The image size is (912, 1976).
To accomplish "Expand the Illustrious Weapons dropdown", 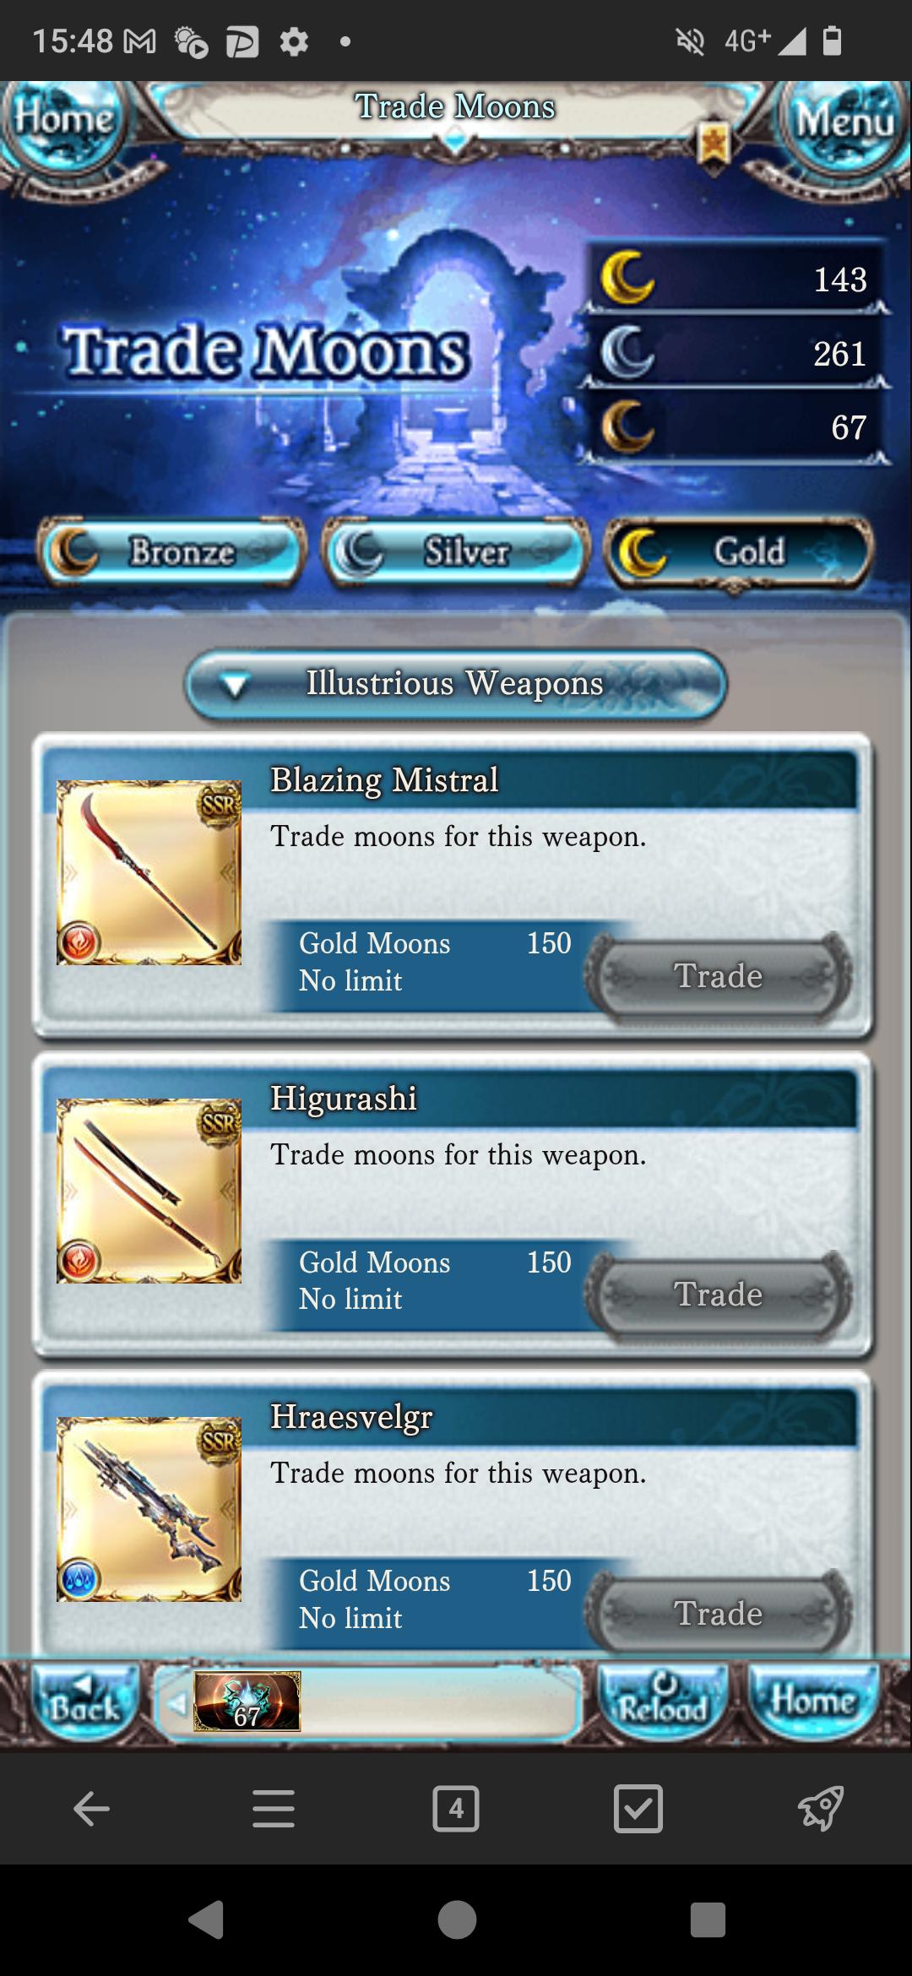I will click(x=456, y=684).
